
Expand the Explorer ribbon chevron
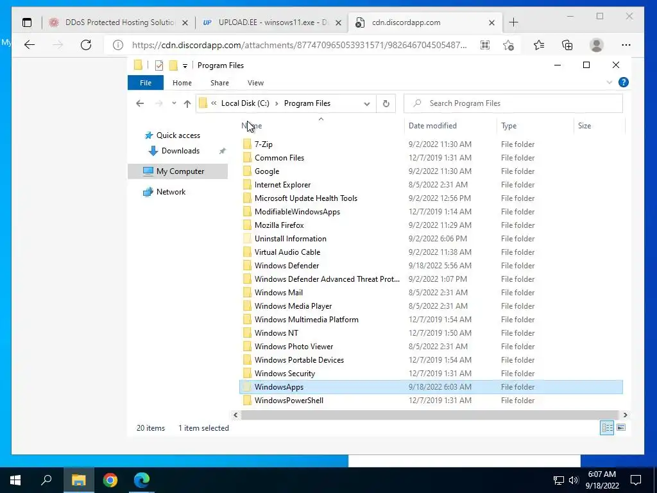pyautogui.click(x=610, y=83)
